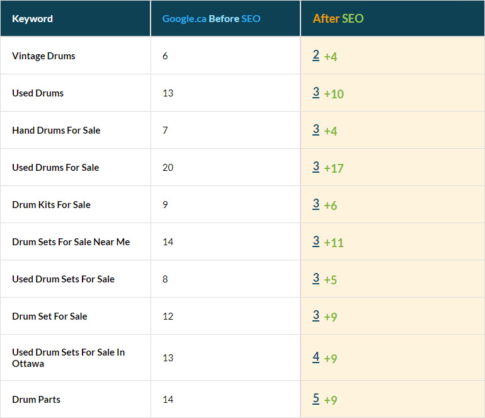Select the Drum Parts keyword cell
The height and width of the screenshot is (418, 485).
[36, 400]
